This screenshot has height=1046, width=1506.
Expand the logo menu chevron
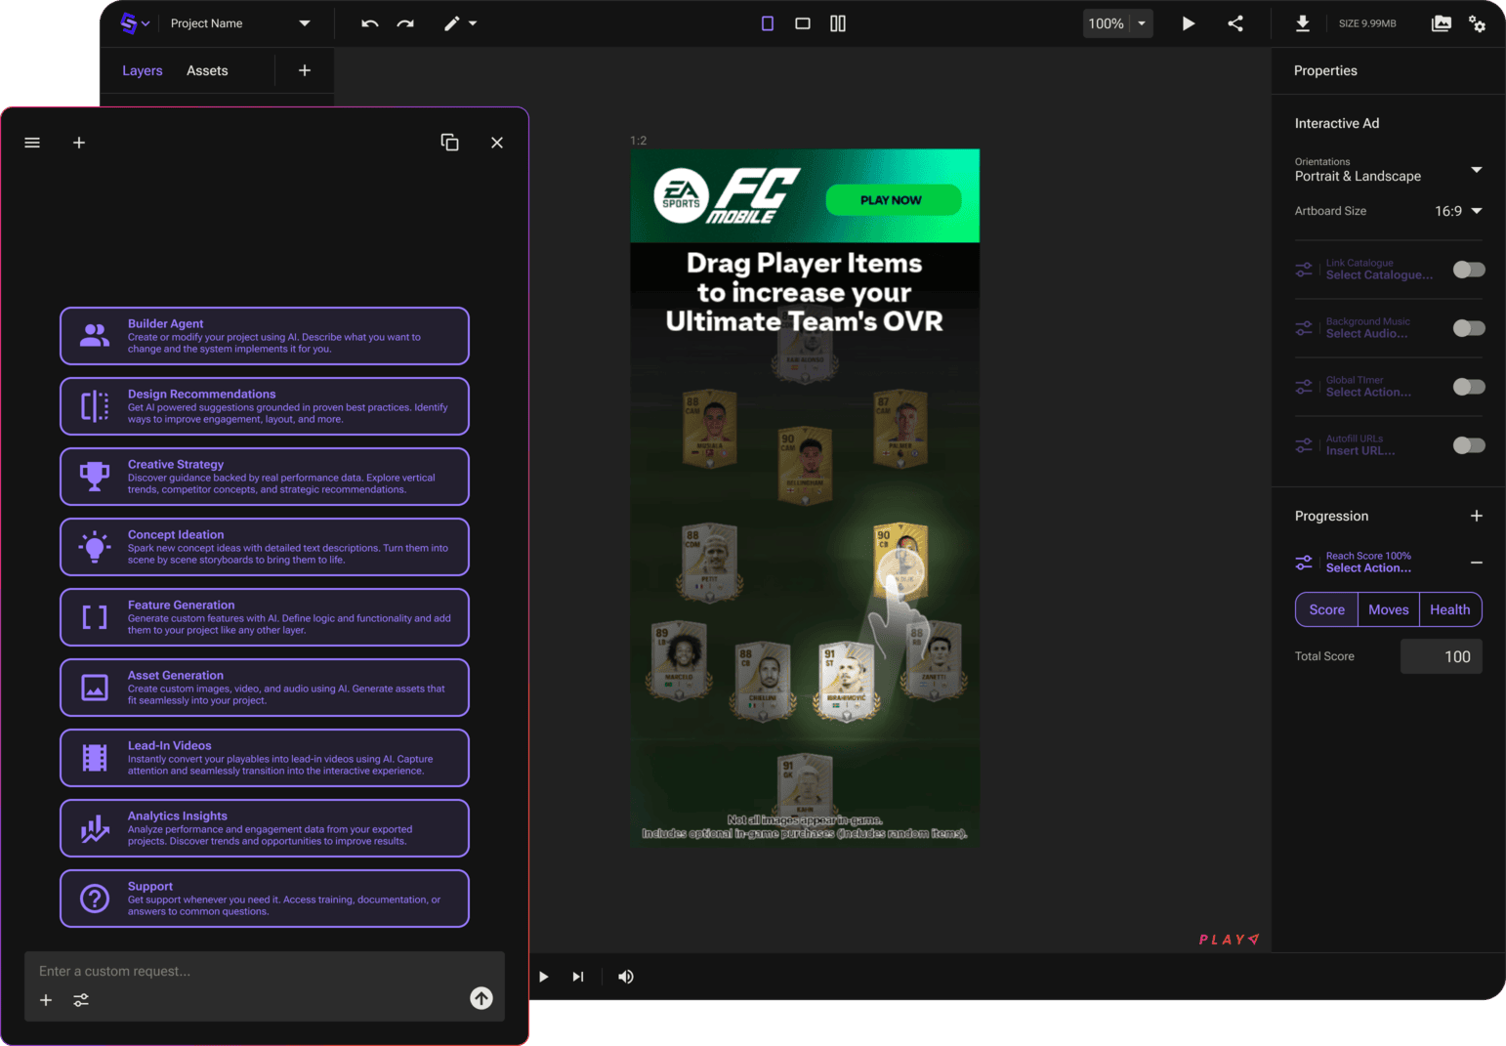[146, 23]
